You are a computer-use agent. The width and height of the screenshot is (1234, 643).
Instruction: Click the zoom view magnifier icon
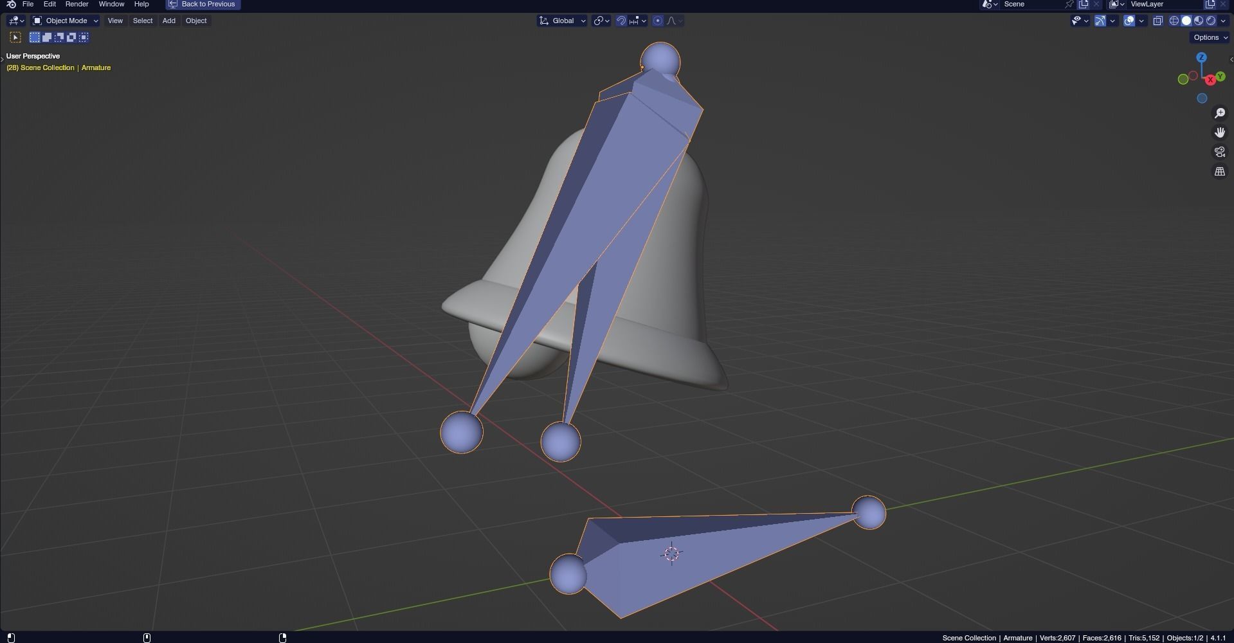(1220, 113)
